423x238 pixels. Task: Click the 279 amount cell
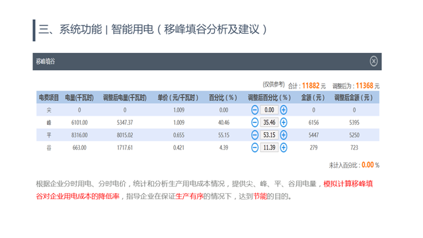(313, 148)
